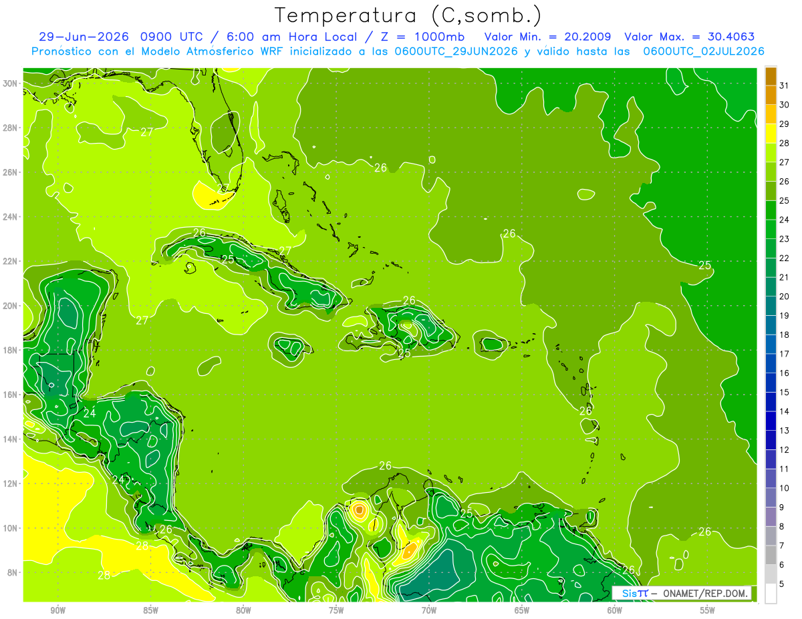Click the 8N latitude axis label
The height and width of the screenshot is (619, 802).
click(x=12, y=572)
